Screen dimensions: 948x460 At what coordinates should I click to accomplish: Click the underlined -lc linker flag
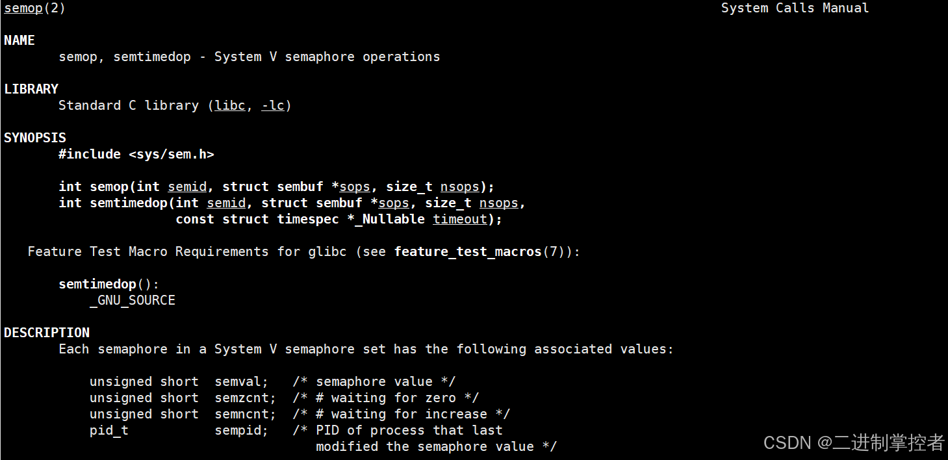273,105
